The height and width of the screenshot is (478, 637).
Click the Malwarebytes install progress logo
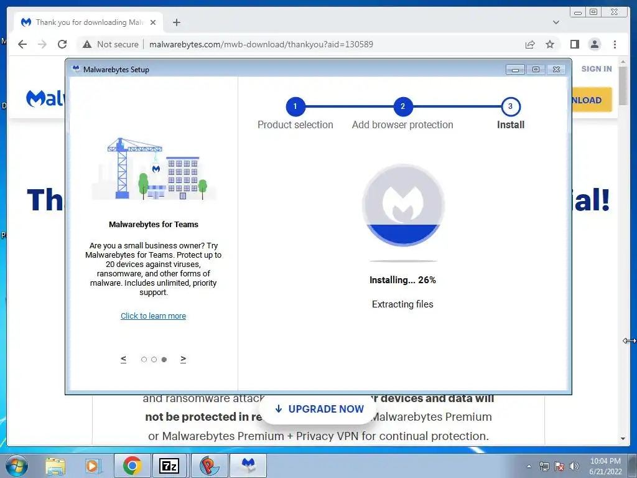click(403, 205)
